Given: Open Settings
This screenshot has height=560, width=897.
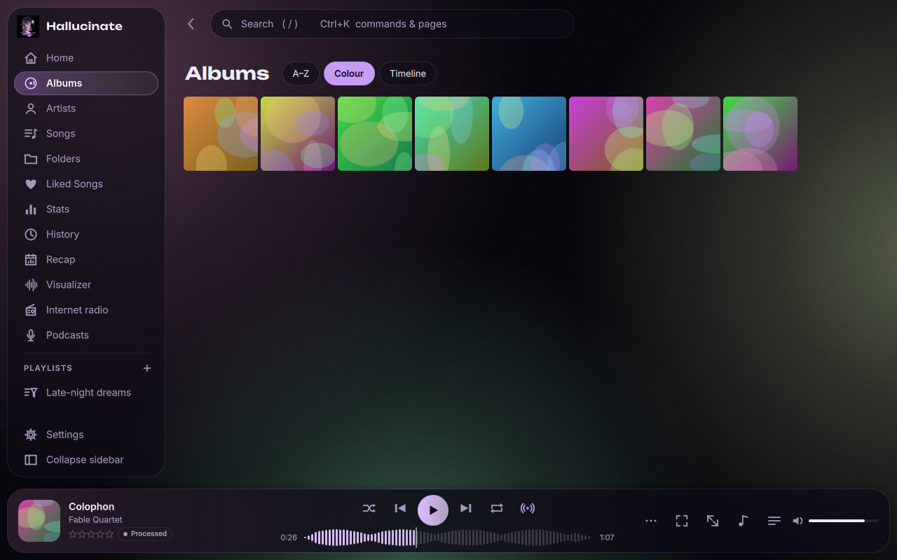Looking at the screenshot, I should tap(85, 435).
